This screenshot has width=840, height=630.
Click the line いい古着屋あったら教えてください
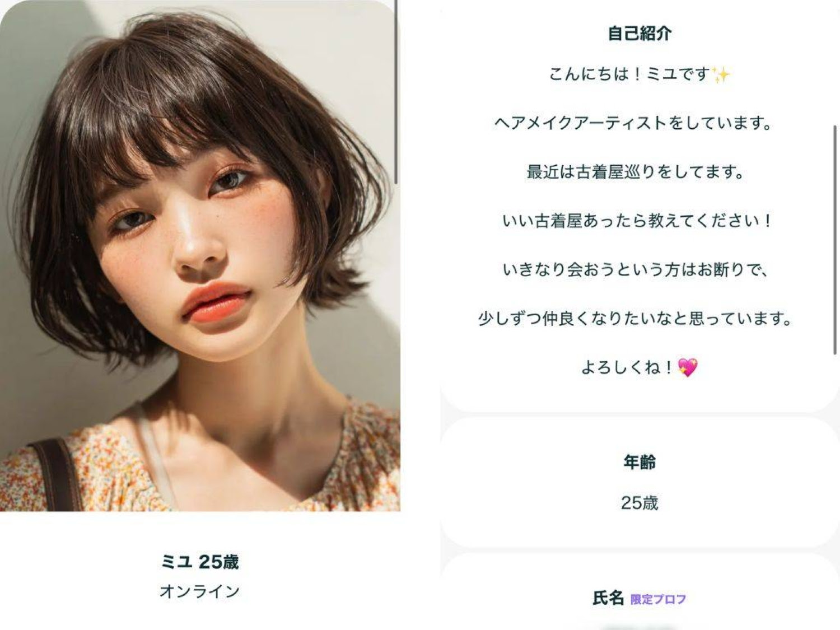[637, 221]
